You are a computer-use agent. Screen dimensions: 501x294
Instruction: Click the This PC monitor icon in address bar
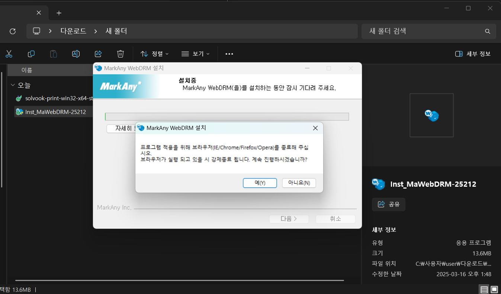[x=36, y=31]
